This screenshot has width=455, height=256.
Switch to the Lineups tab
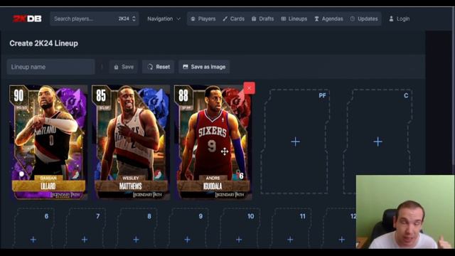[294, 18]
